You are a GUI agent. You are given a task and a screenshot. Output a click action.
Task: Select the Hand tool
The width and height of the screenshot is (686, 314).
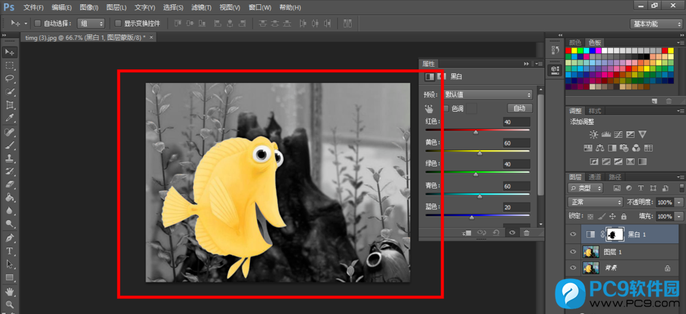point(10,291)
